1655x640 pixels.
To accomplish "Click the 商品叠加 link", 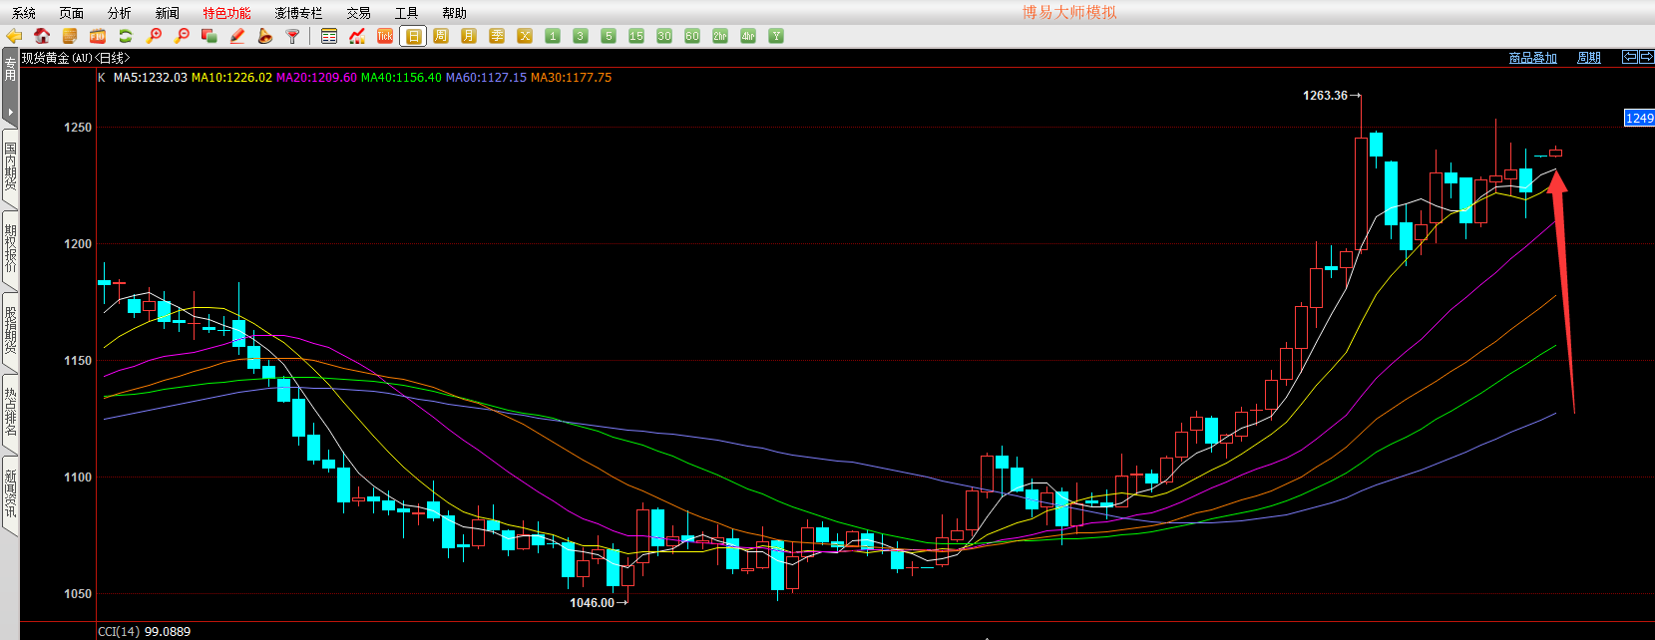I will (x=1532, y=58).
